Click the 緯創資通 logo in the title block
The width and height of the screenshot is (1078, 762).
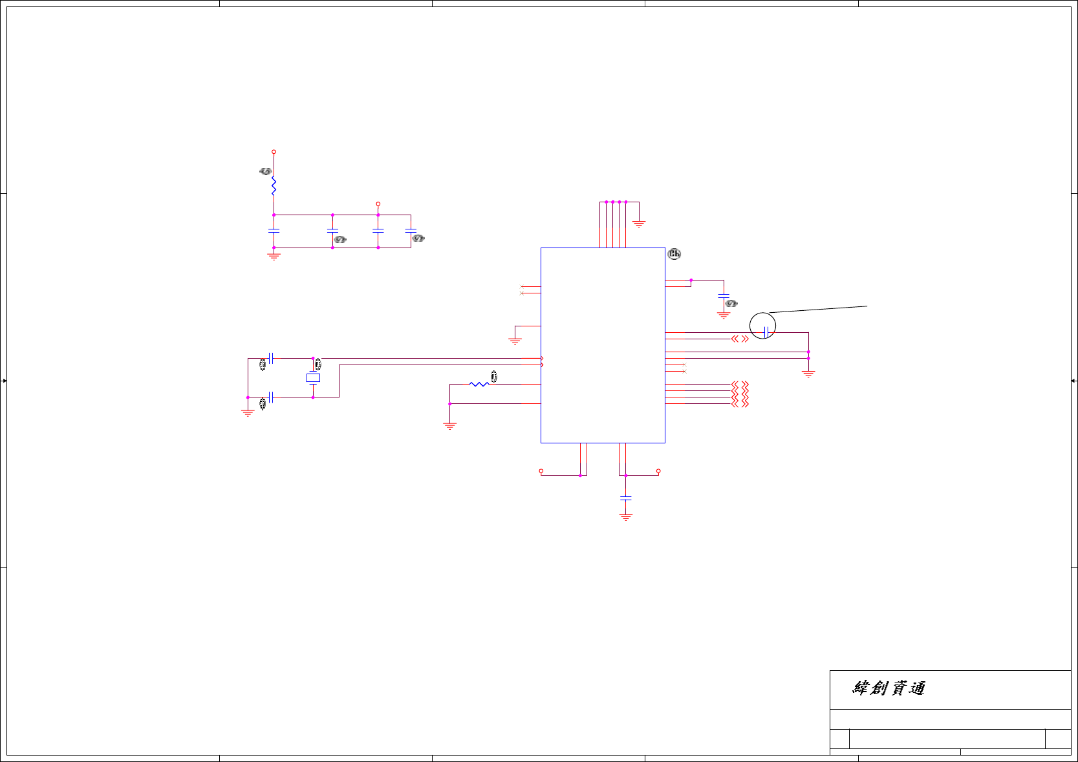click(889, 688)
